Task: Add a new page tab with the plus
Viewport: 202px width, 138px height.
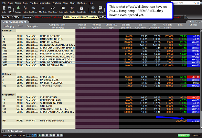Action: tap(186, 17)
